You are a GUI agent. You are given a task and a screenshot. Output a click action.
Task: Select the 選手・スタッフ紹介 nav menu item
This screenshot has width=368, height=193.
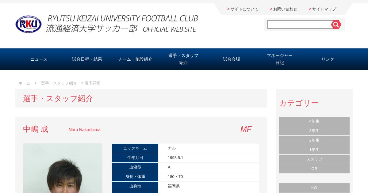(x=183, y=59)
